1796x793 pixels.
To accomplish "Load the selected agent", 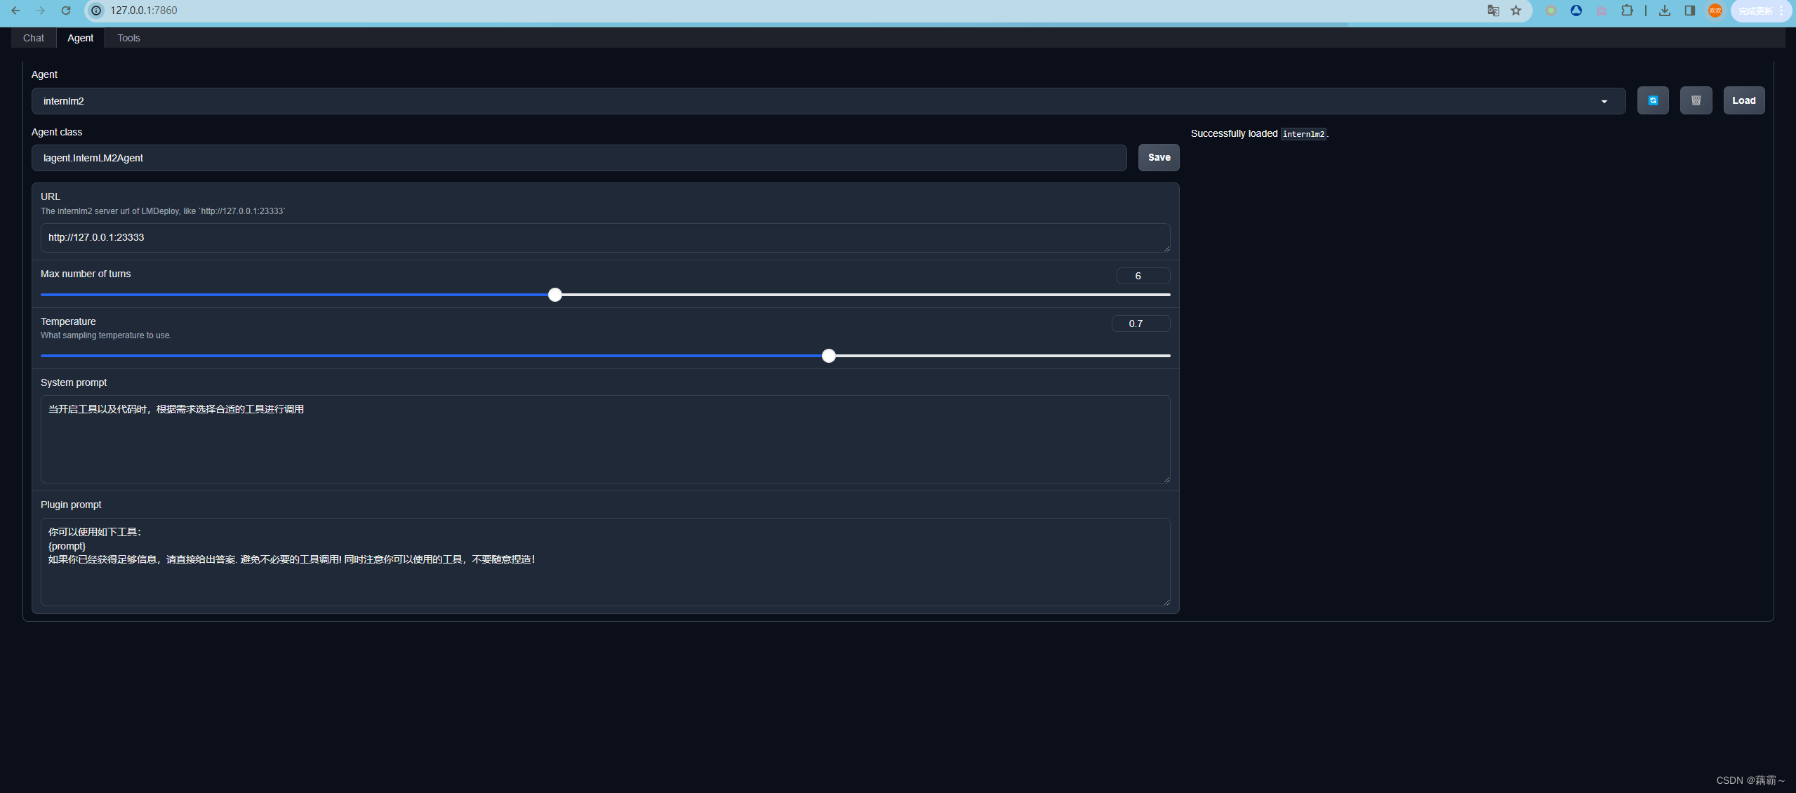I will pyautogui.click(x=1743, y=100).
